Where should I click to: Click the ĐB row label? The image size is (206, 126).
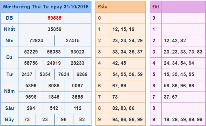pos(9,18)
